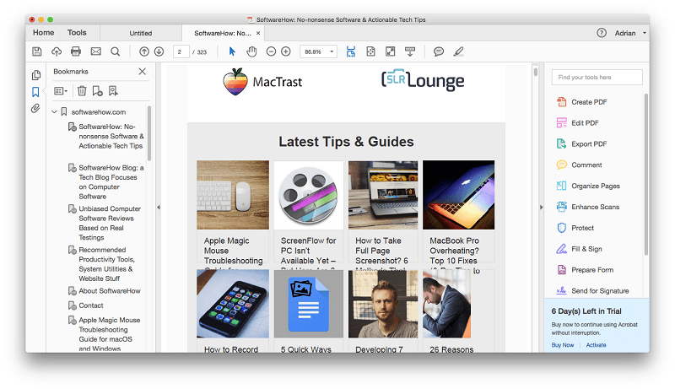Click the Find your tools search field
The image size is (675, 389).
click(x=597, y=78)
